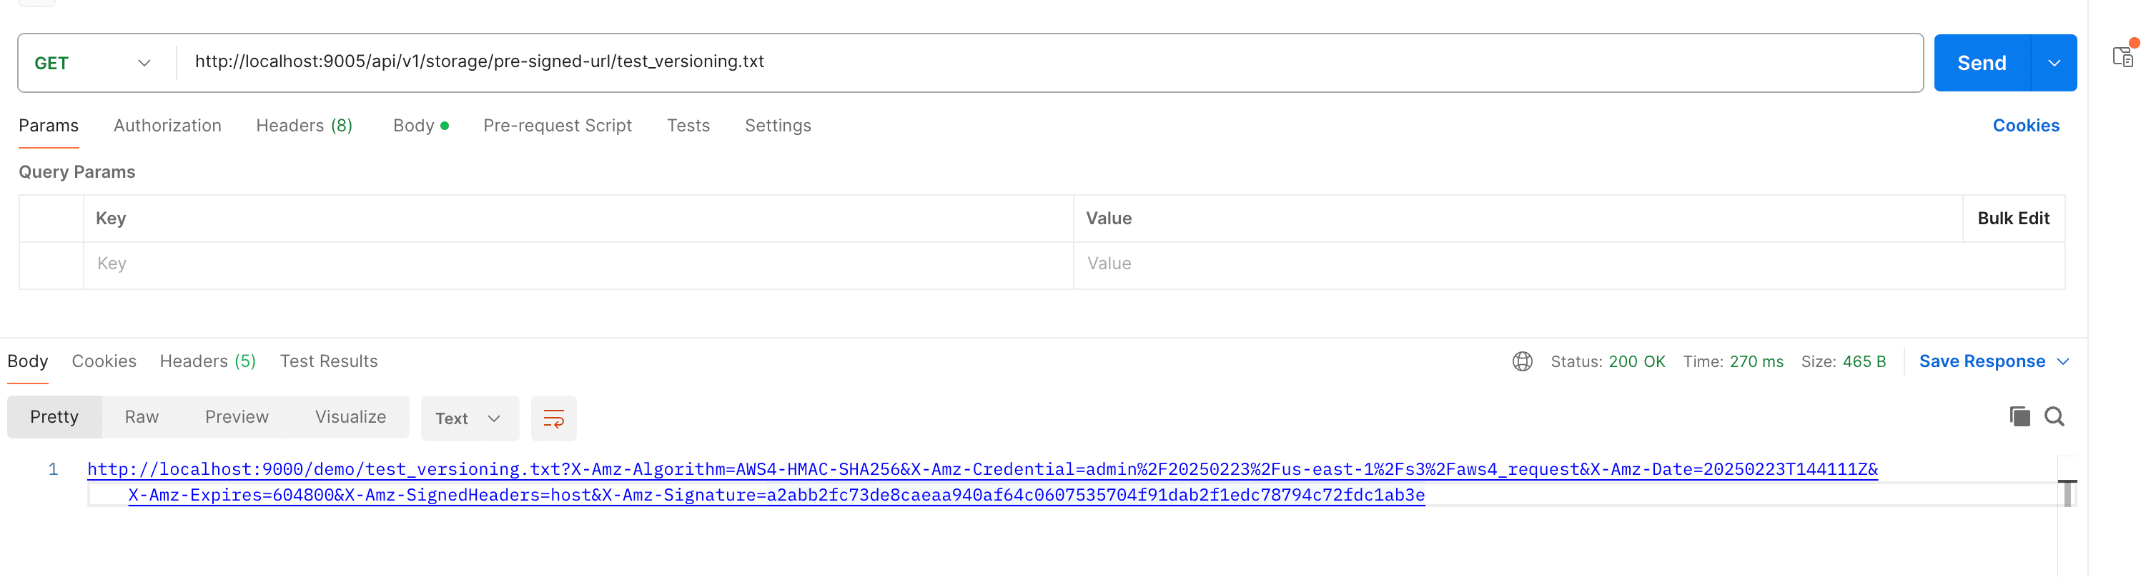Click the query param Key input field

click(x=578, y=264)
